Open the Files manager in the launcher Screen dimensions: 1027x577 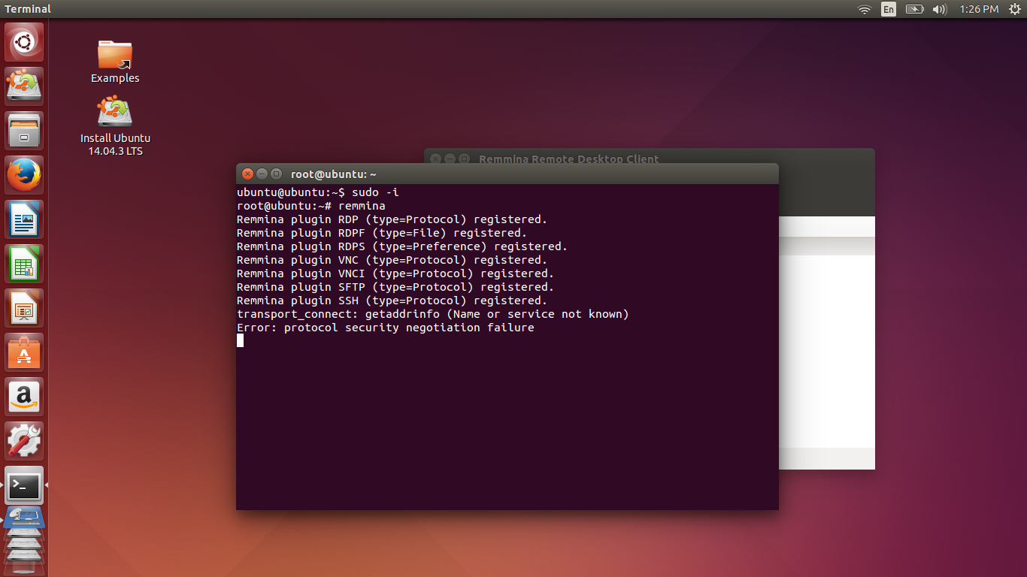coord(24,131)
